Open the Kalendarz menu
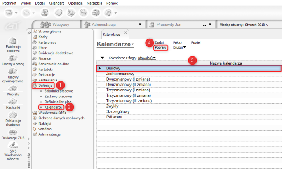Viewport: 282px width, 169px height. (x=56, y=3)
